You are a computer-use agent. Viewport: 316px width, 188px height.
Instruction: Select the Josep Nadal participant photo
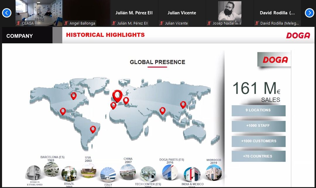(x=230, y=13)
